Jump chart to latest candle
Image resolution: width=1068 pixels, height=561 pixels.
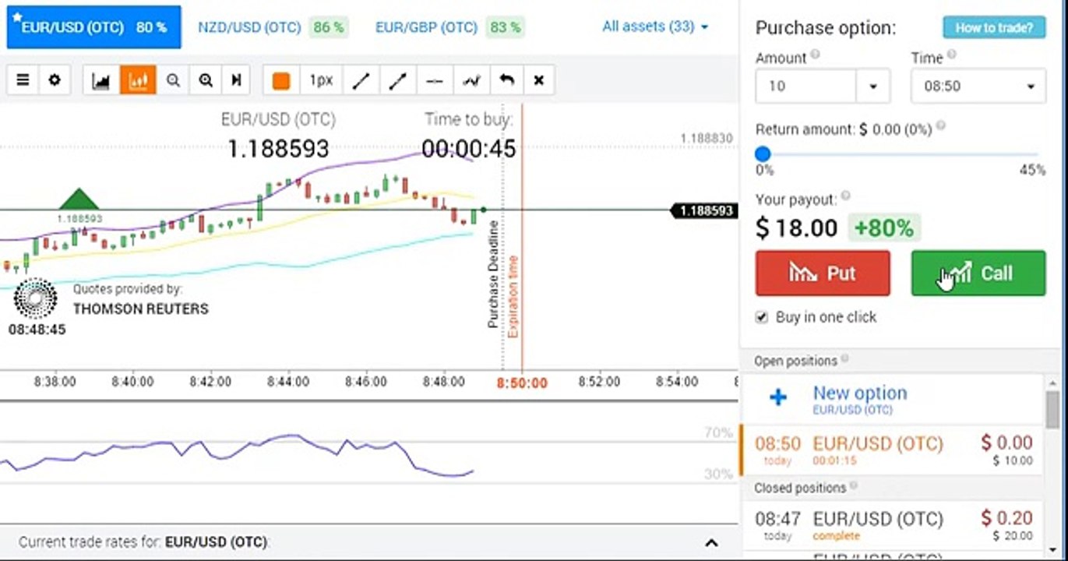[x=237, y=80]
